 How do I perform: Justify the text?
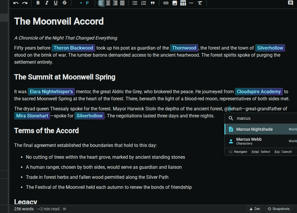click(122, 3)
